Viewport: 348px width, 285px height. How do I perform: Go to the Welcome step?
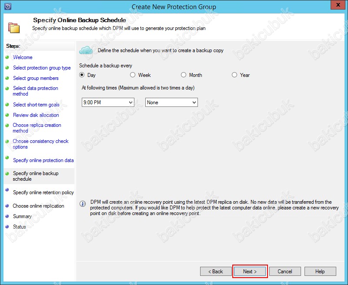tap(23, 57)
